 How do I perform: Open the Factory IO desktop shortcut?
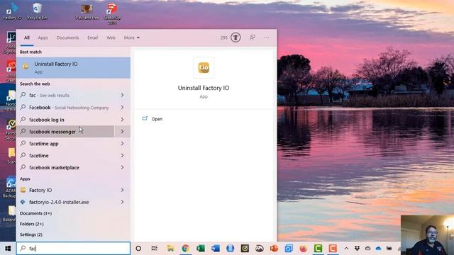12,11
